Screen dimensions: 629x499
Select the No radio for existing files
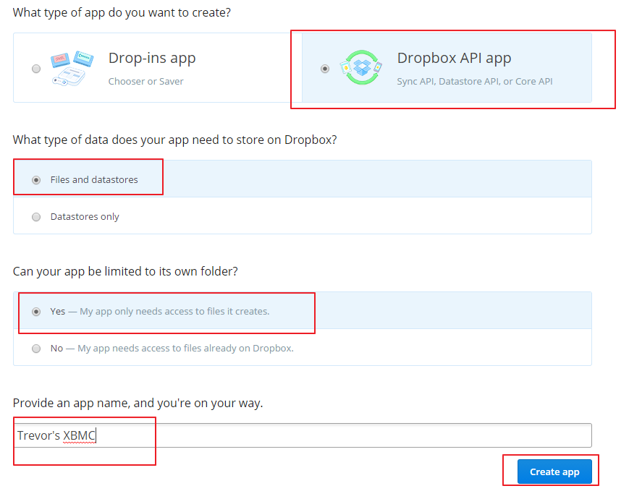(x=36, y=349)
